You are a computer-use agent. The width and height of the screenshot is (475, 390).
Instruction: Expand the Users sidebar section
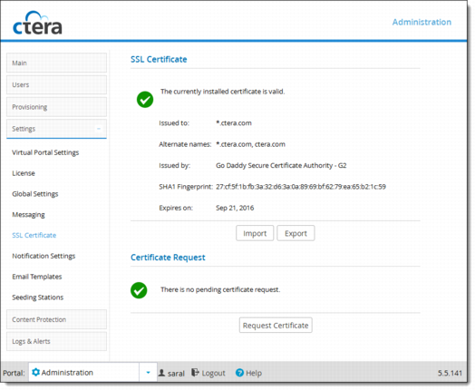pyautogui.click(x=56, y=85)
